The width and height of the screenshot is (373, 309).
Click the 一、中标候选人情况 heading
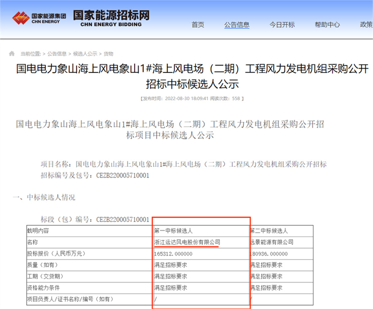coord(44,197)
